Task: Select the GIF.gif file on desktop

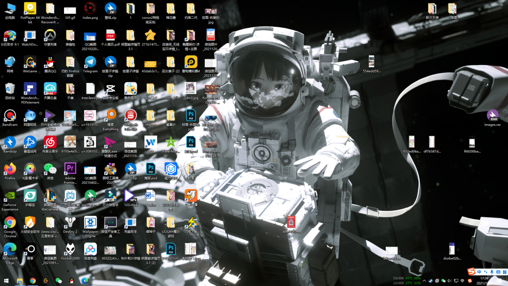Action: click(x=70, y=12)
